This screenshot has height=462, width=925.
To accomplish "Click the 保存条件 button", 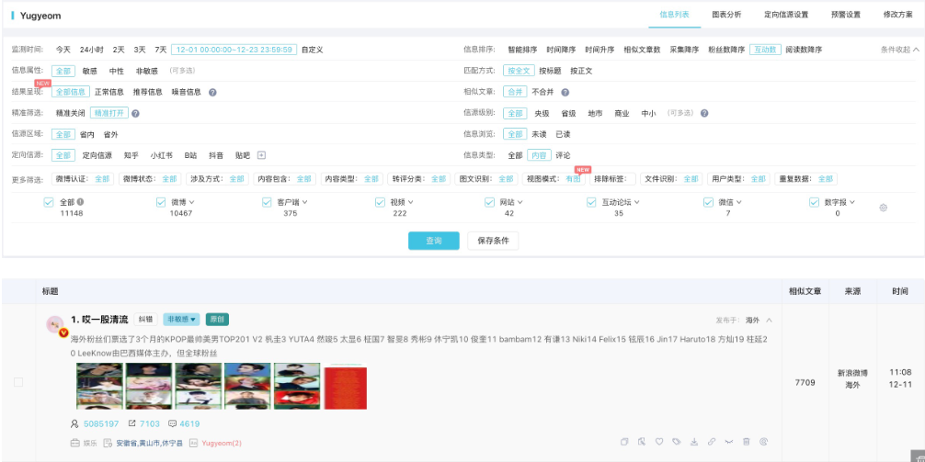I will (x=494, y=241).
